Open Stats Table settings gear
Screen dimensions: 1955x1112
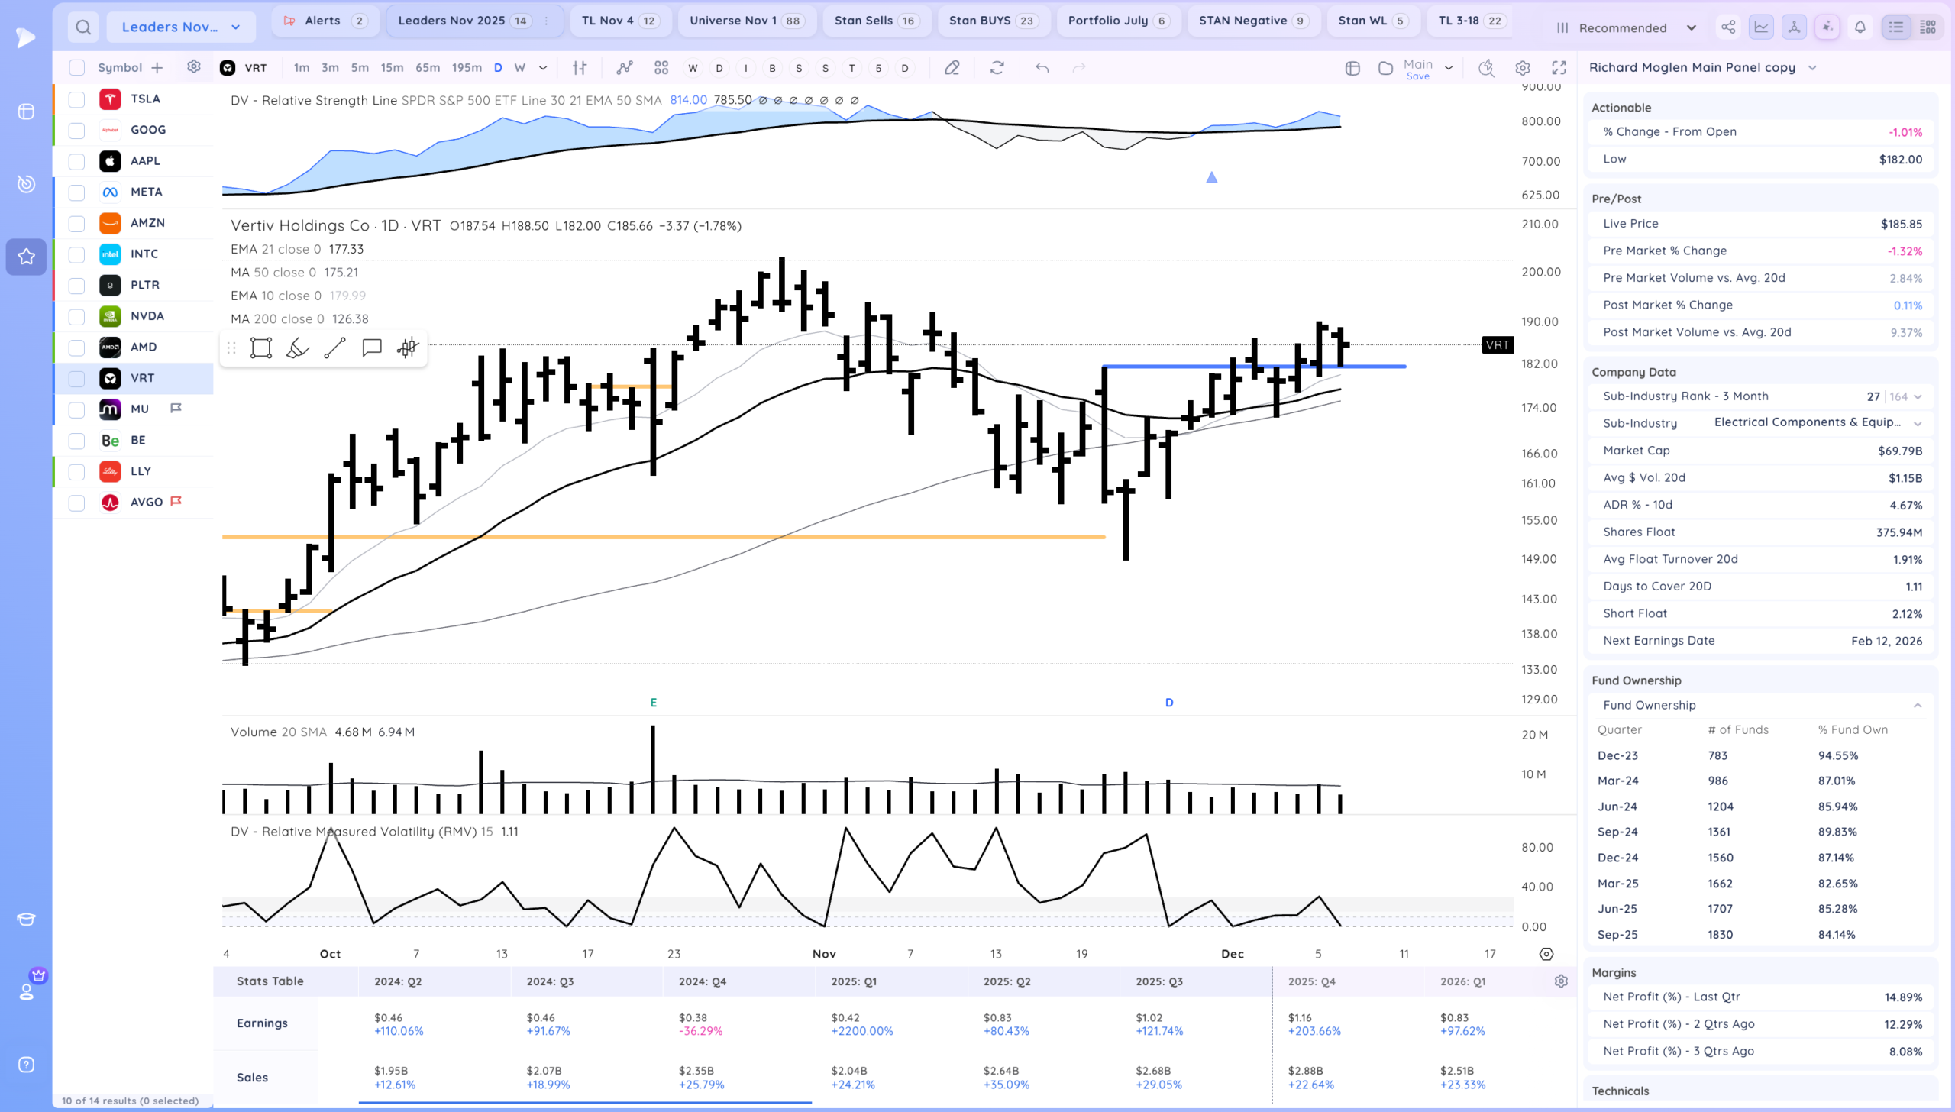point(1561,981)
